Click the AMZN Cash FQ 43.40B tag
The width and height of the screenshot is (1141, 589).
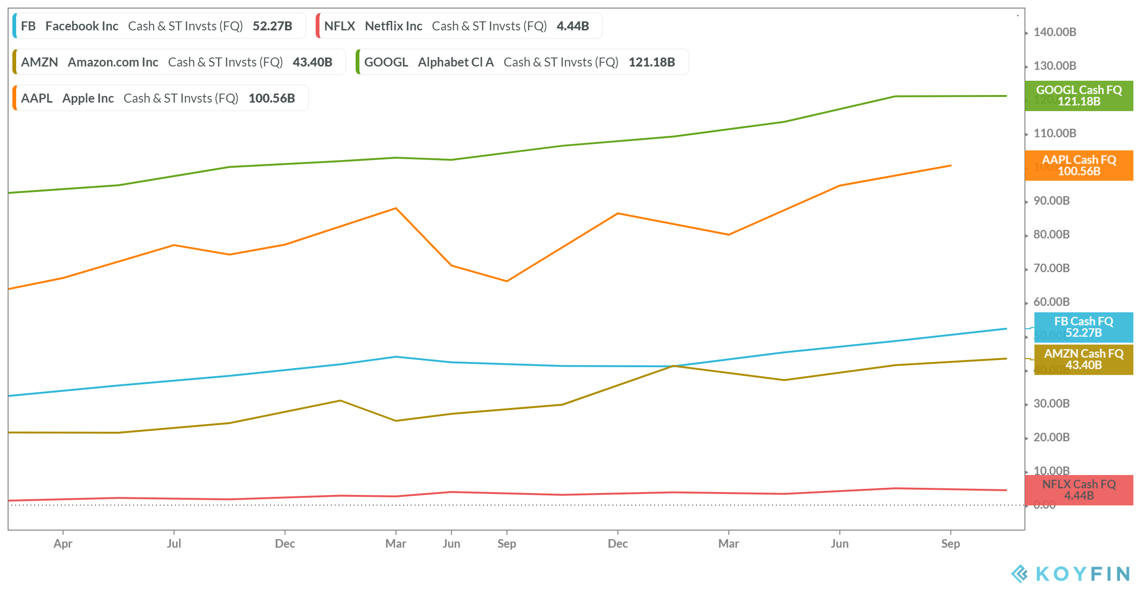(x=1083, y=360)
